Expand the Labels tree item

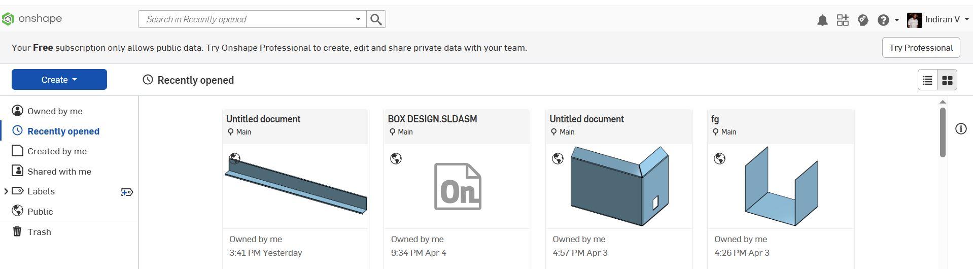tap(6, 191)
